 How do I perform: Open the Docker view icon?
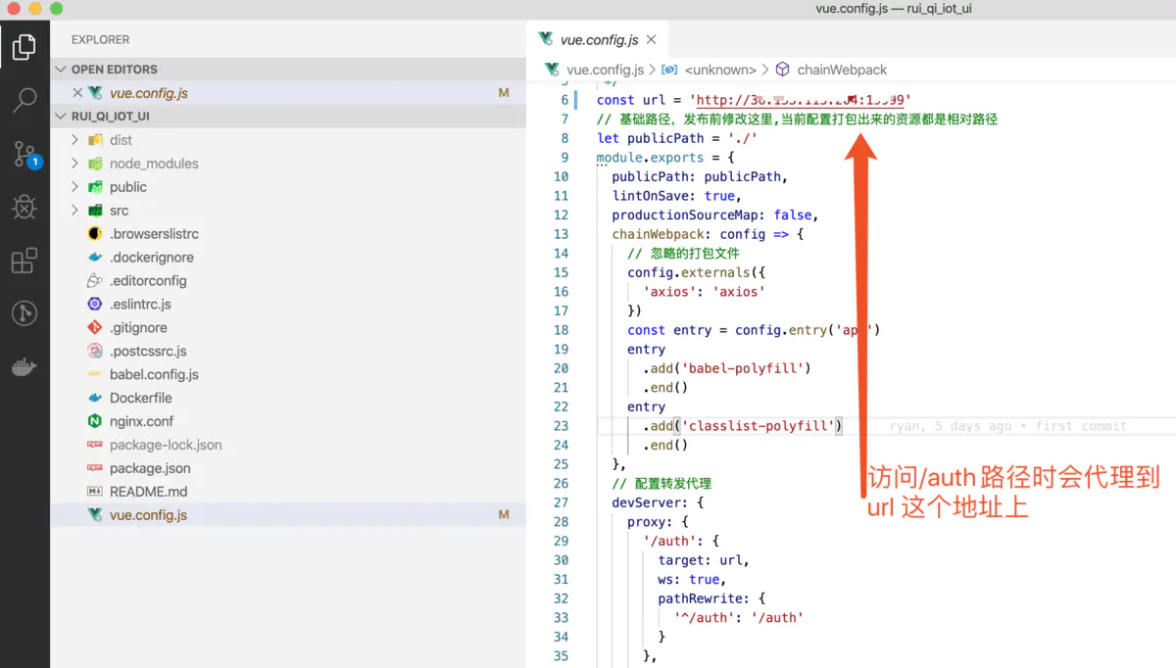(24, 367)
